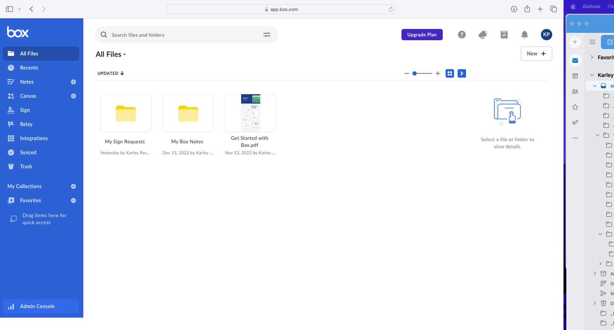The image size is (614, 330).
Task: Open All Files dropdown menu
Action: tap(111, 54)
